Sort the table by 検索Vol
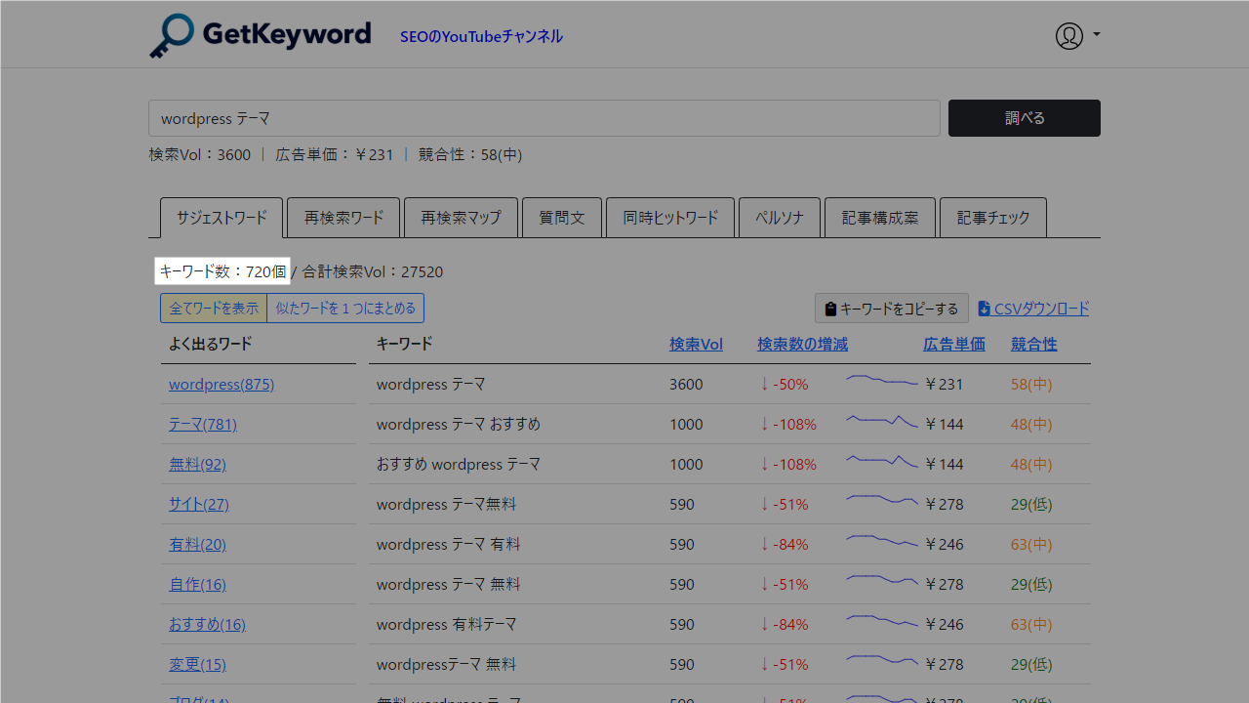1249x703 pixels. pyautogui.click(x=696, y=344)
